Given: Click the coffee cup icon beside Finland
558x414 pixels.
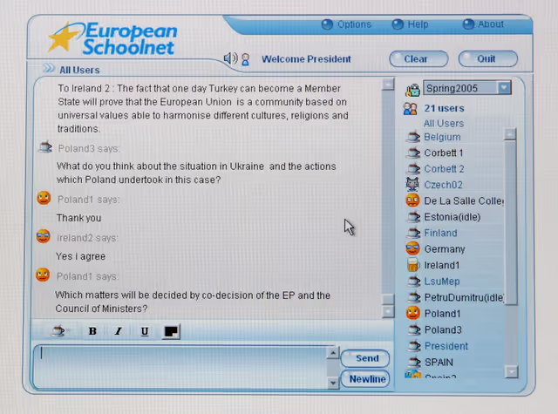Looking at the screenshot, I should (413, 233).
